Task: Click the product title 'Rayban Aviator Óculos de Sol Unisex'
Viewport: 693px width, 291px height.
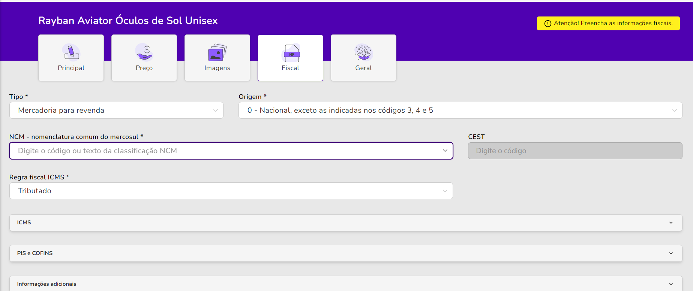Action: tap(128, 21)
